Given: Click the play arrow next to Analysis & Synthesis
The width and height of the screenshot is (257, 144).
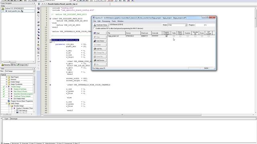Looking at the screenshot, I should [12, 89].
